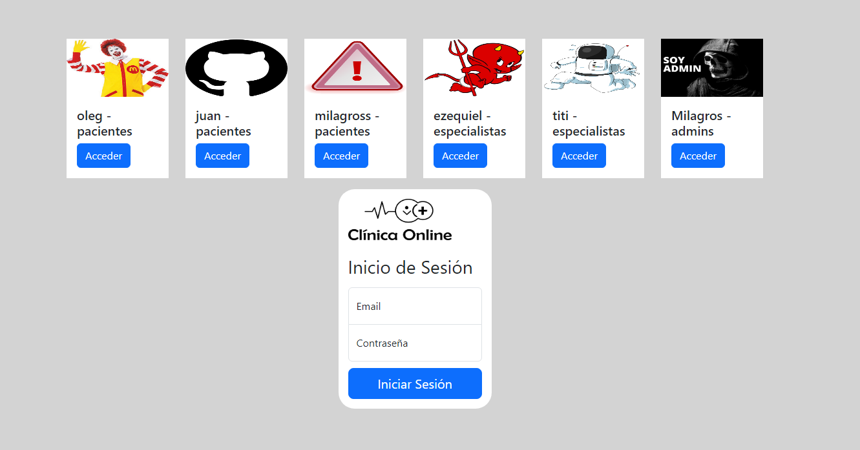Screen dimensions: 860x450
Task: Click the Inicio de Sesión heading
Action: click(x=410, y=267)
